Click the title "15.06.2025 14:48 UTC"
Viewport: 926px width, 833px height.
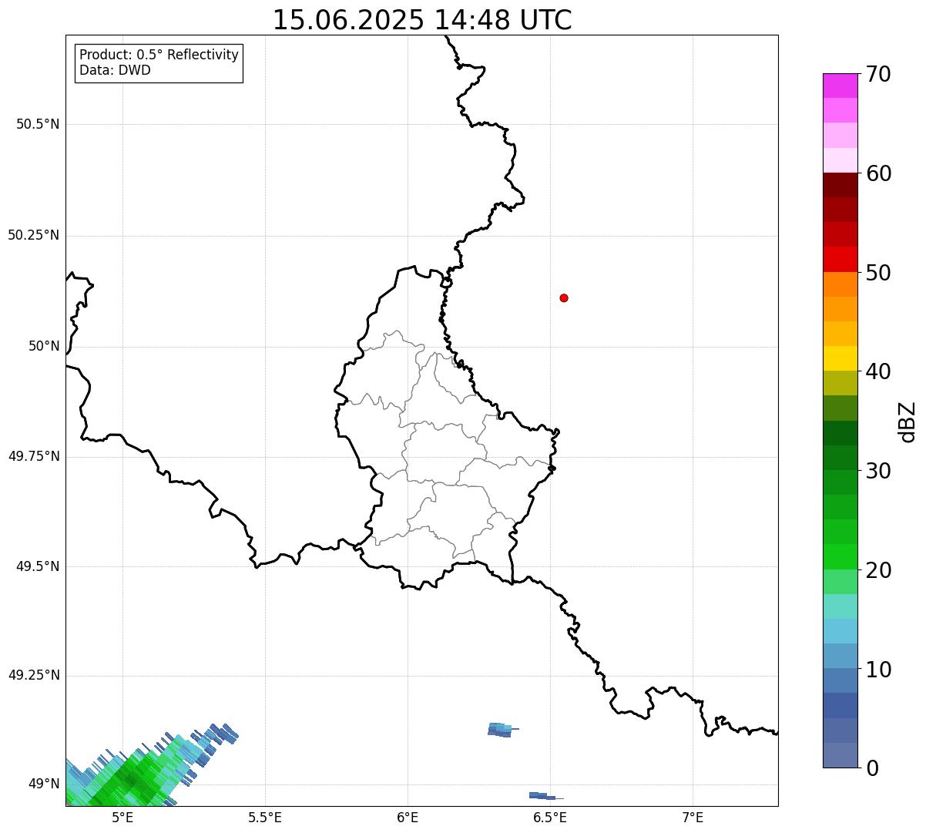tap(422, 20)
